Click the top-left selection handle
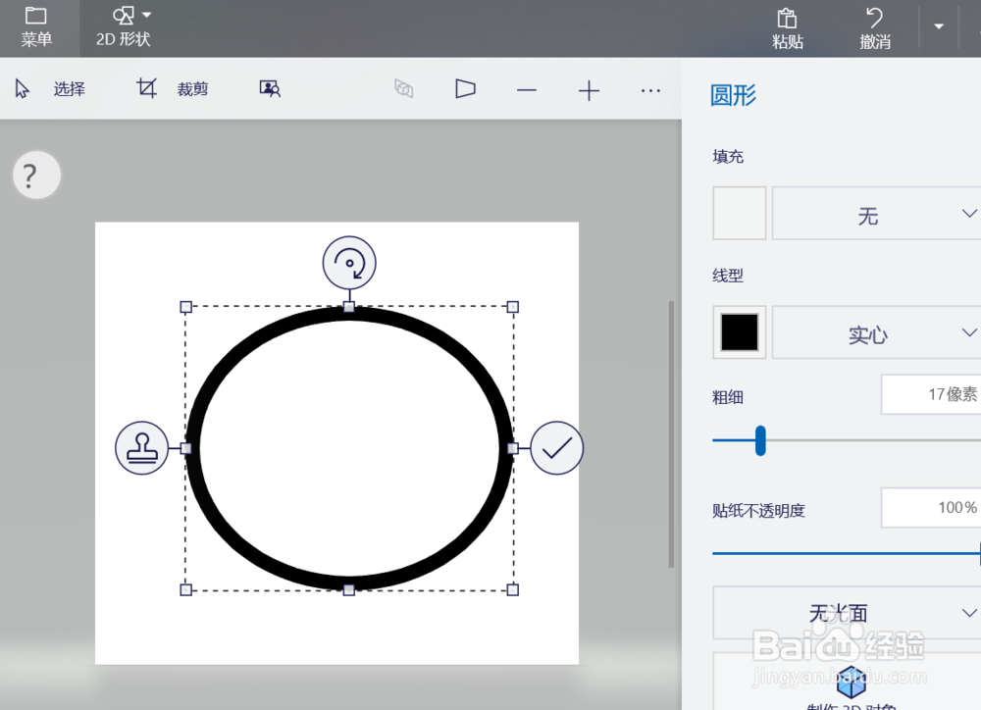The width and height of the screenshot is (981, 710). click(x=185, y=307)
